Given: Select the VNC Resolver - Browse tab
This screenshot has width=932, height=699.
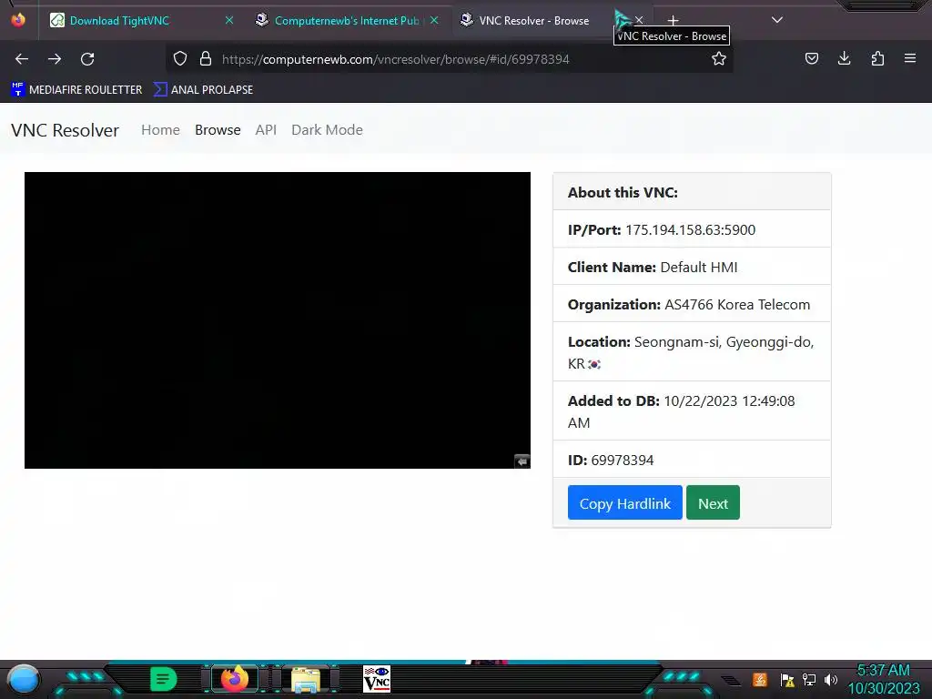Looking at the screenshot, I should [x=551, y=20].
